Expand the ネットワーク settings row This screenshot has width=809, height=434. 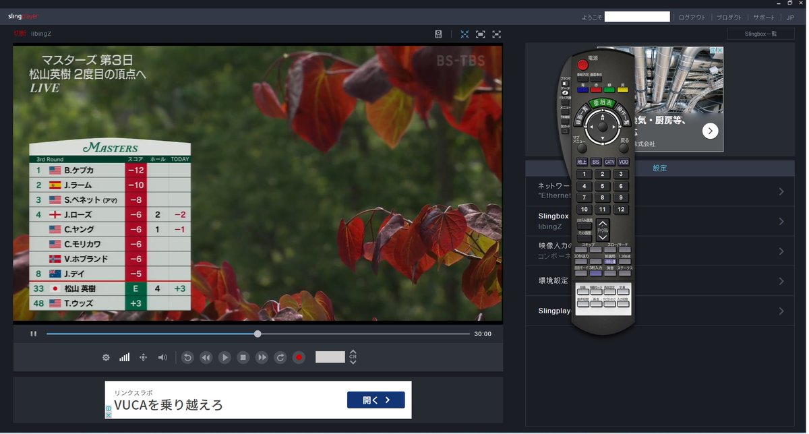point(659,191)
